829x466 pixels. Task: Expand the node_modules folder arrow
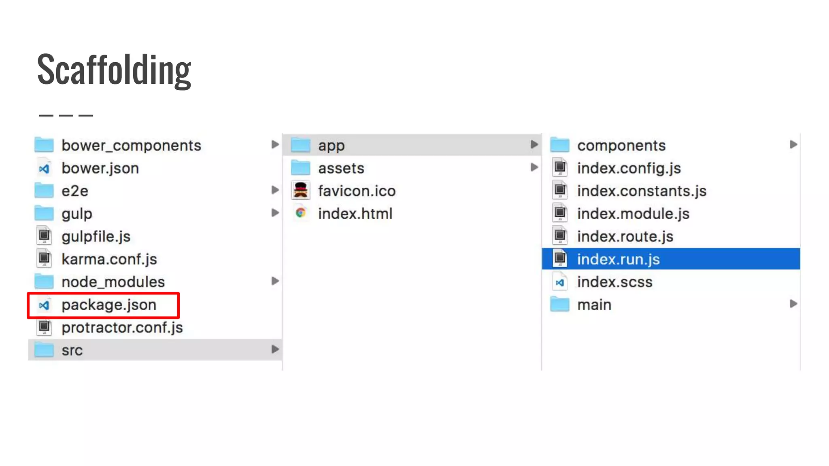(x=275, y=281)
